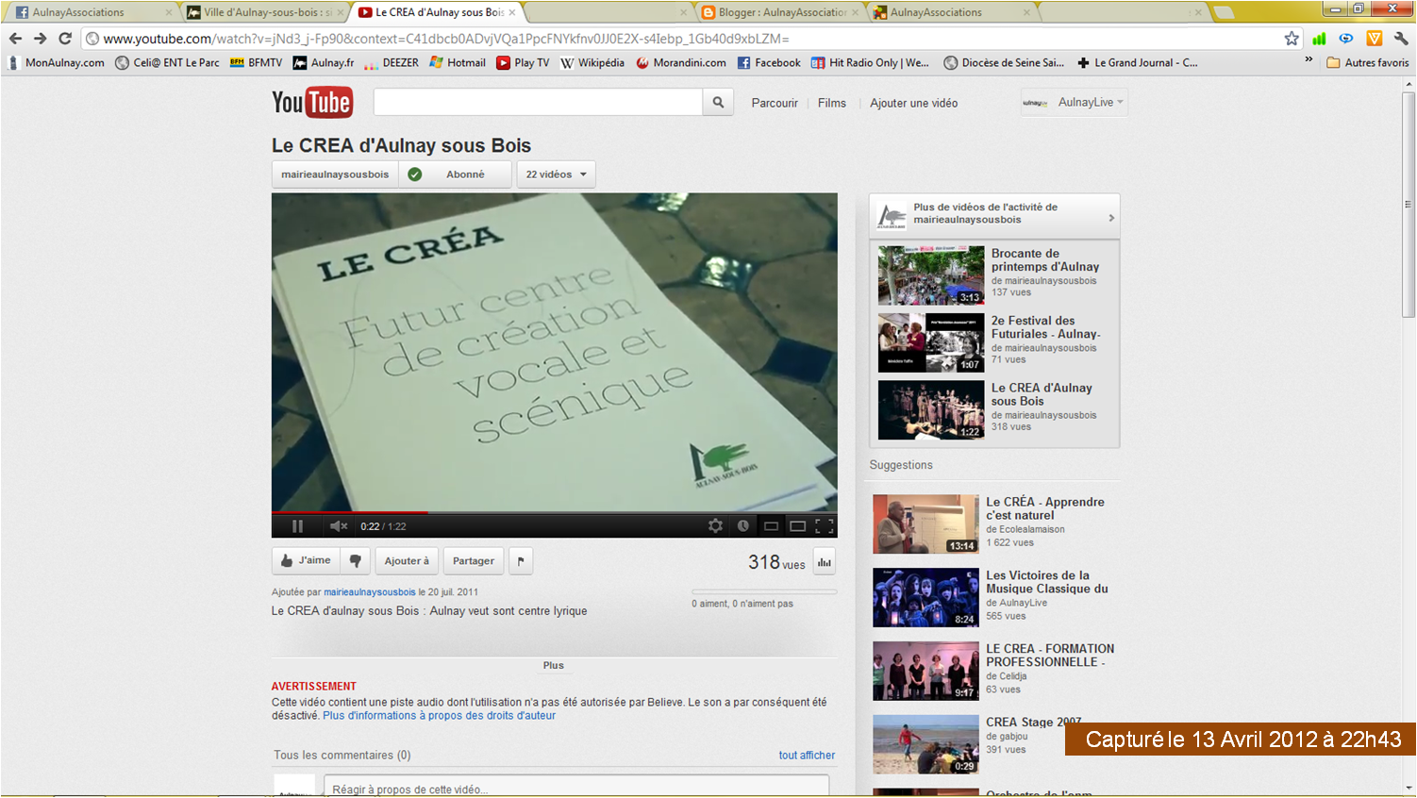Open the Films link
This screenshot has width=1417, height=798.
(832, 103)
